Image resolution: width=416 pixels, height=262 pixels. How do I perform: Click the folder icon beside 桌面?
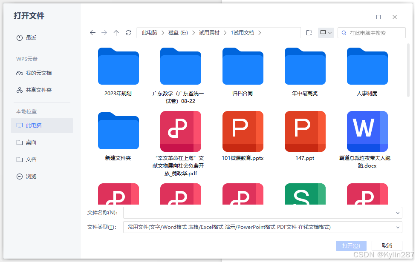click(20, 142)
